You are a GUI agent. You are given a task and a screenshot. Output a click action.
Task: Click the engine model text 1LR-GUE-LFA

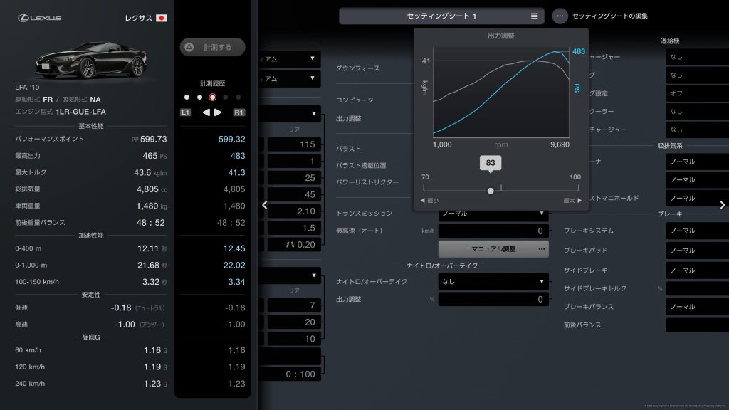tap(80, 112)
